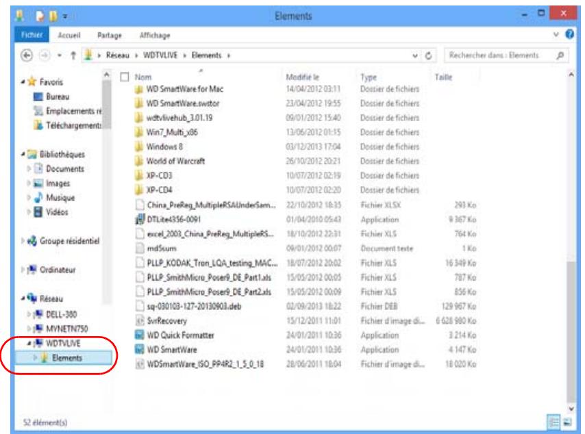Tick the select-all checkbox beside Nom
The width and height of the screenshot is (585, 434).
[x=125, y=77]
